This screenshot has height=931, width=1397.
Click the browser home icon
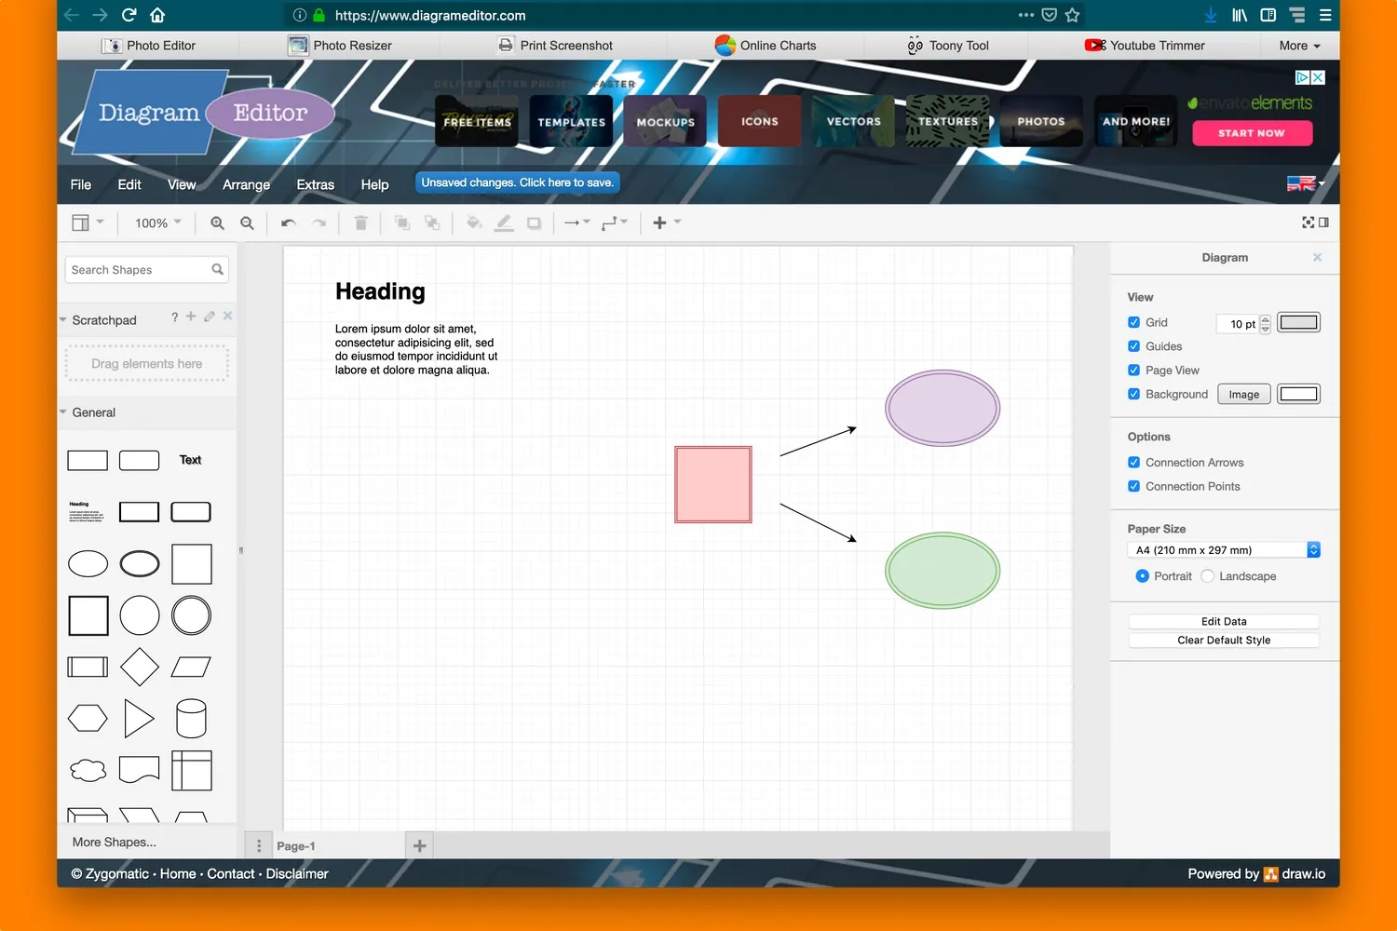pos(157,15)
